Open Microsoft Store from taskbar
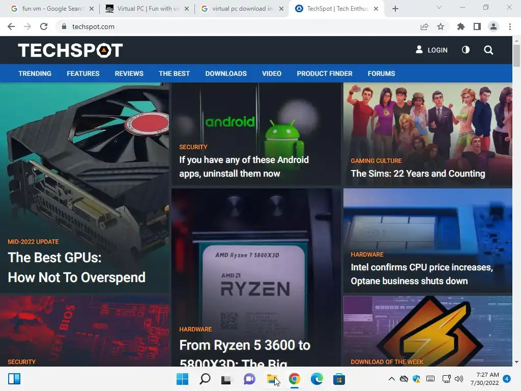 pyautogui.click(x=339, y=379)
